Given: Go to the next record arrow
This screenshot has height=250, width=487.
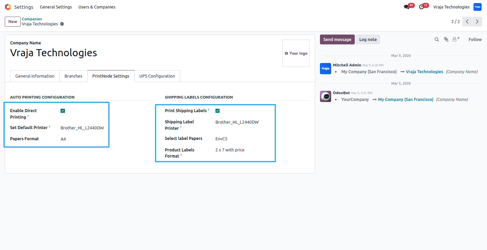Looking at the screenshot, I should click(477, 21).
